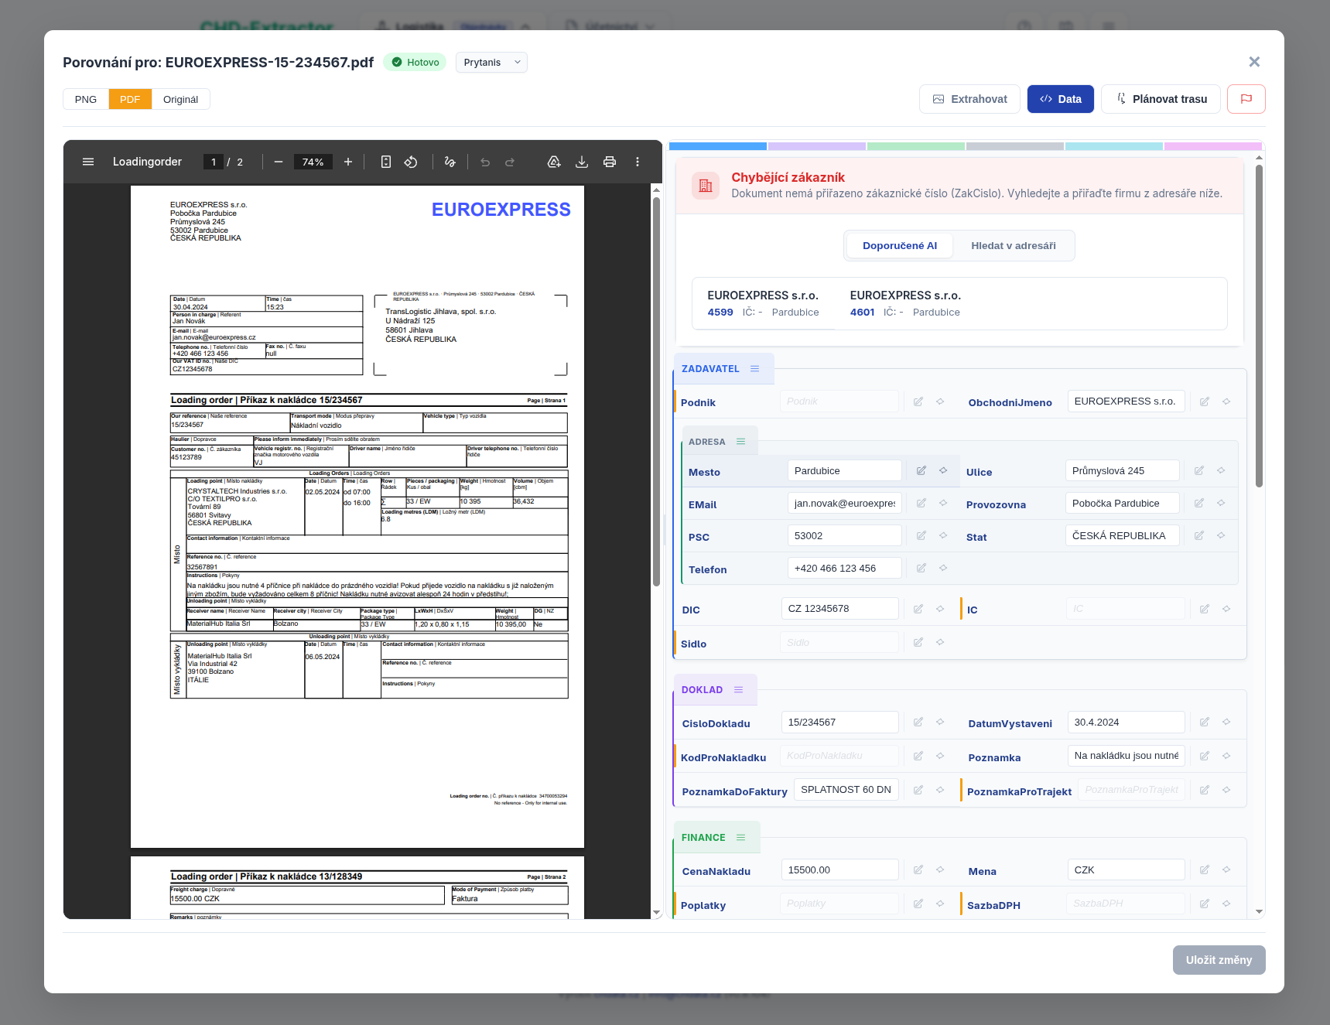1330x1025 pixels.
Task: Download the Loadingorder PDF
Action: tap(582, 162)
